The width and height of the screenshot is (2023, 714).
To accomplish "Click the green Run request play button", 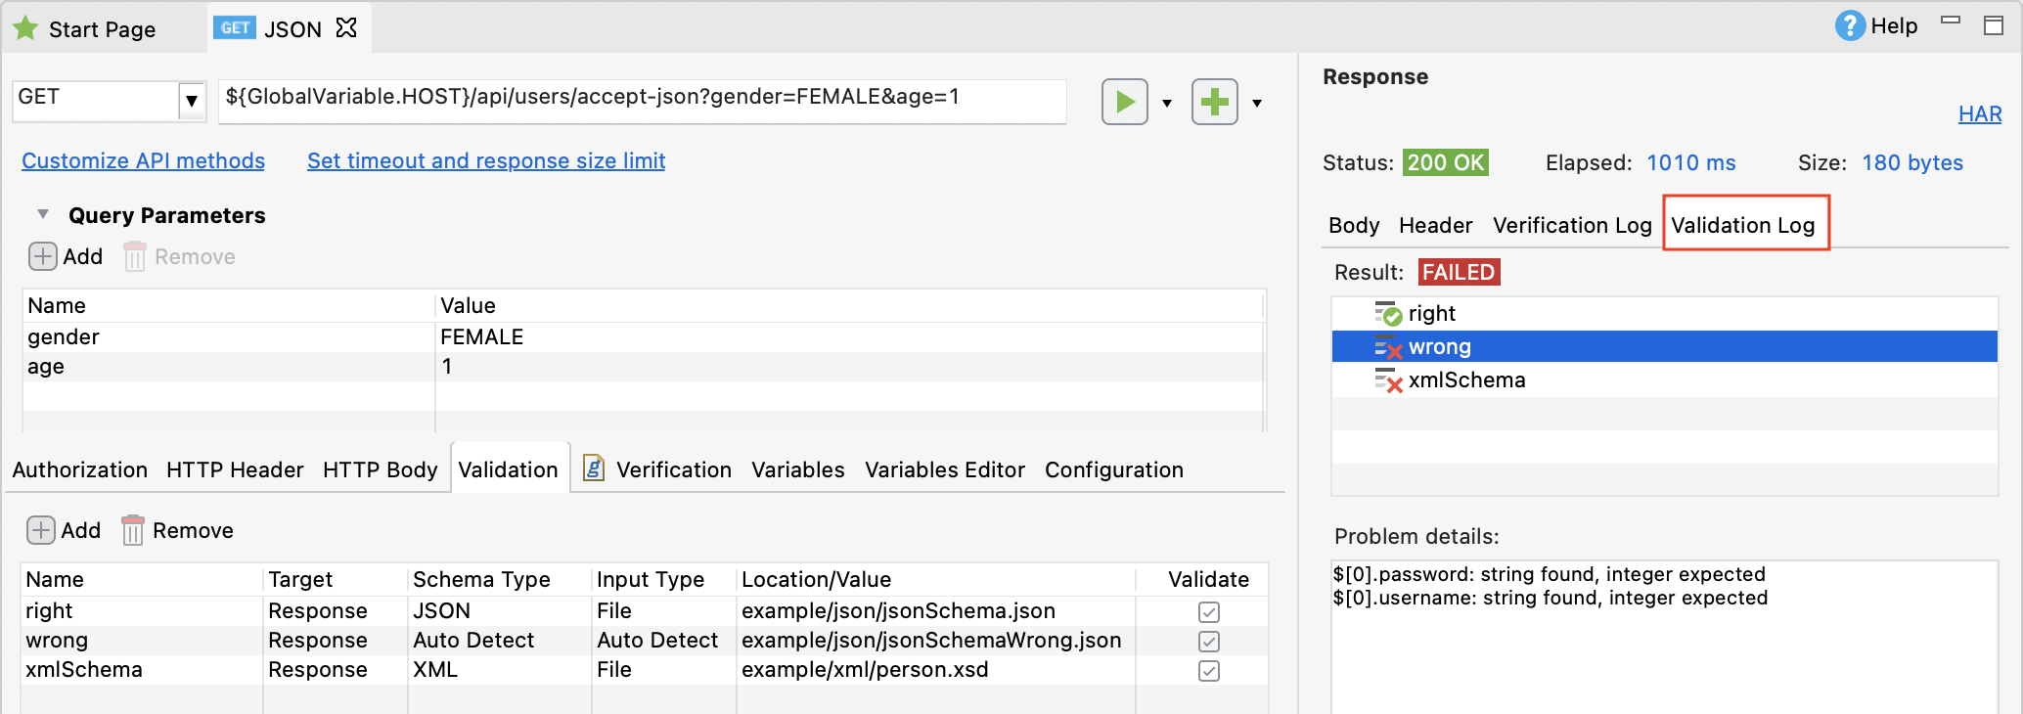I will tap(1124, 102).
